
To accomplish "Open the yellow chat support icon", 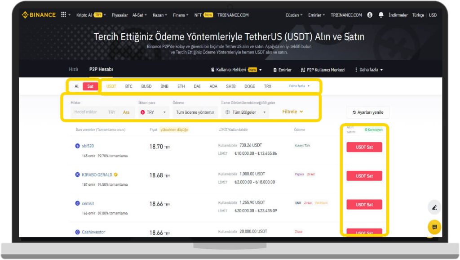I will point(434,227).
